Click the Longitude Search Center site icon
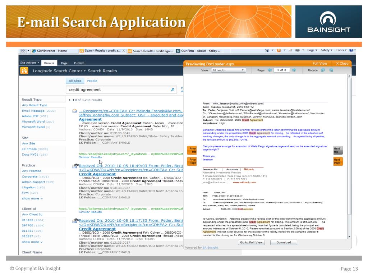 click(24, 71)
